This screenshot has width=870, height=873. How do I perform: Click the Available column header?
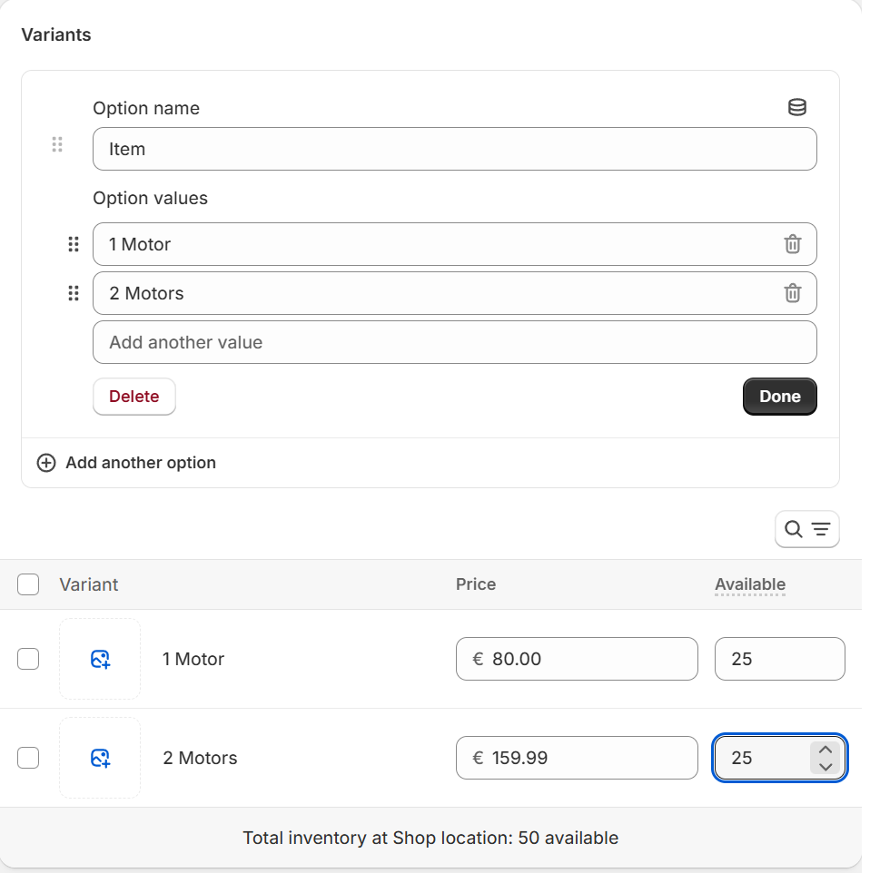[x=749, y=584]
